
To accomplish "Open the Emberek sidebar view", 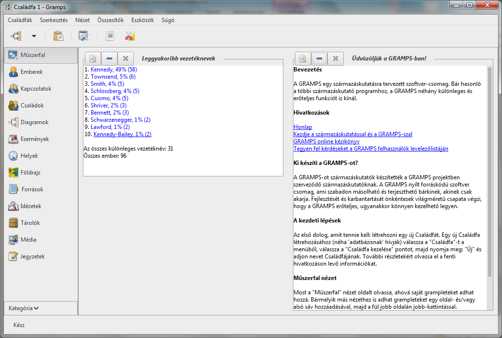I will click(41, 72).
